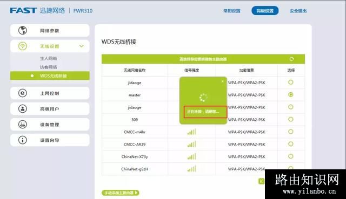
Task: Collapse the 无线设置 section chevron
Action: [x=82, y=46]
